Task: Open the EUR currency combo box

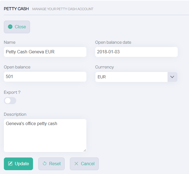Action: coord(136,77)
